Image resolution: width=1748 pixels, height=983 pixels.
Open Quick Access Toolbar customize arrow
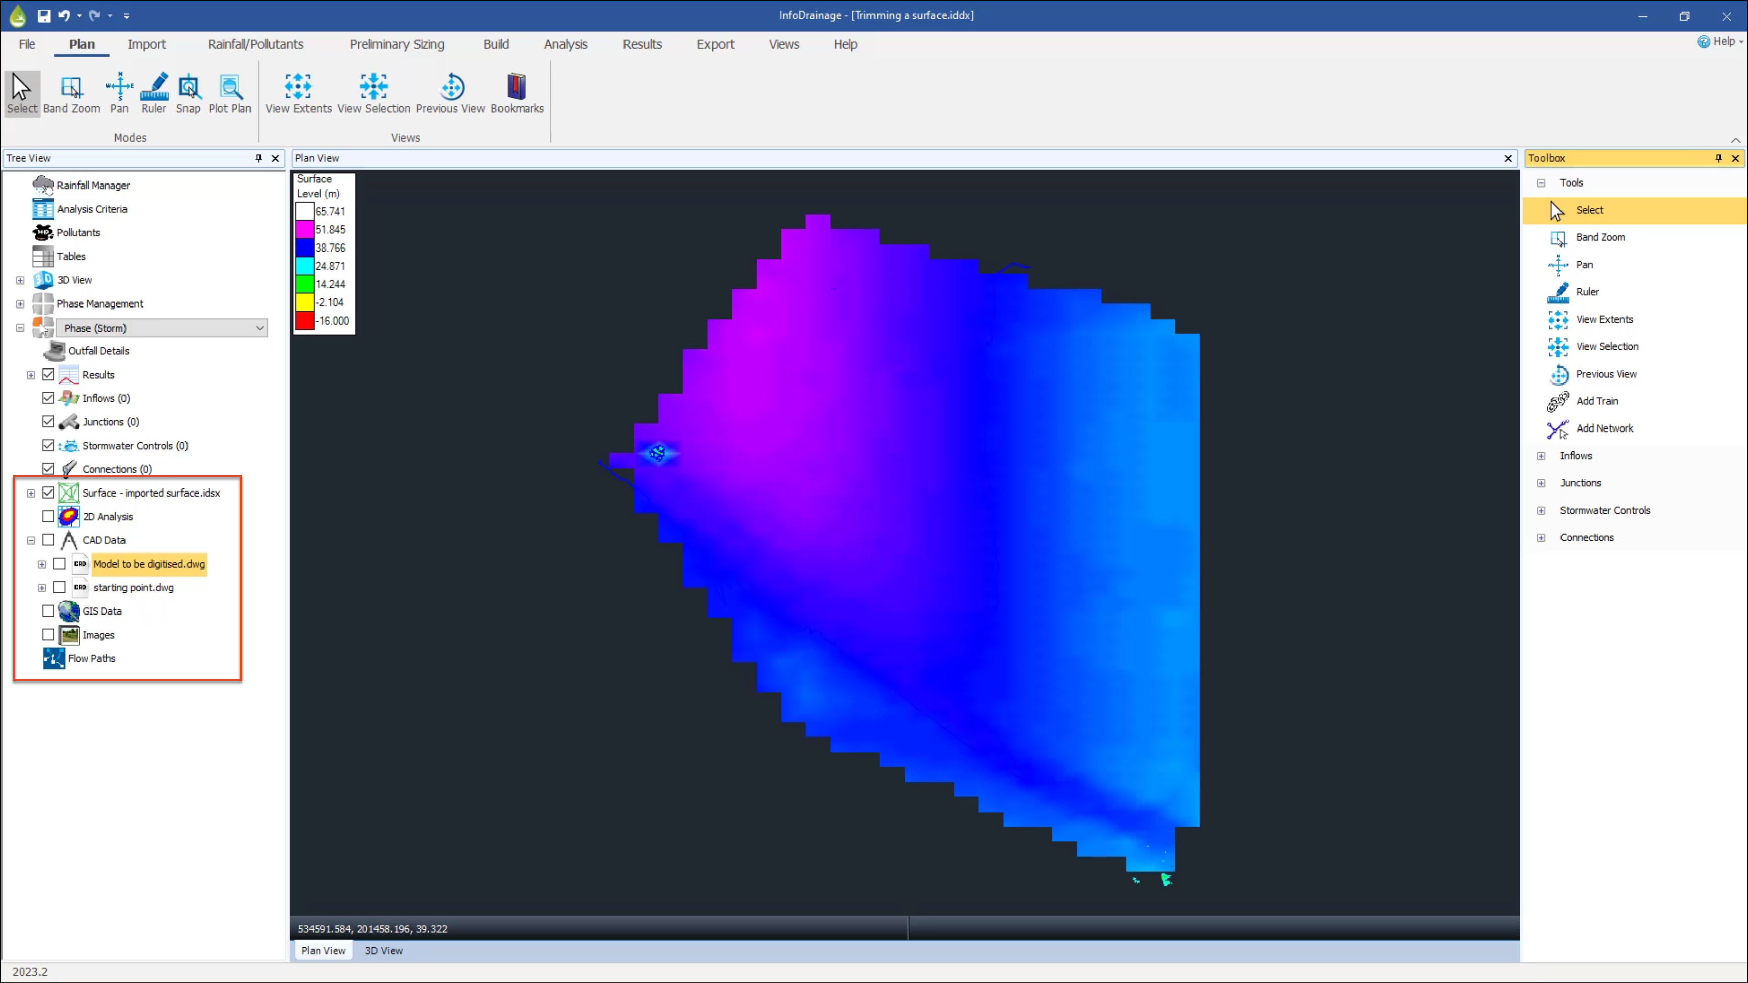coord(127,15)
